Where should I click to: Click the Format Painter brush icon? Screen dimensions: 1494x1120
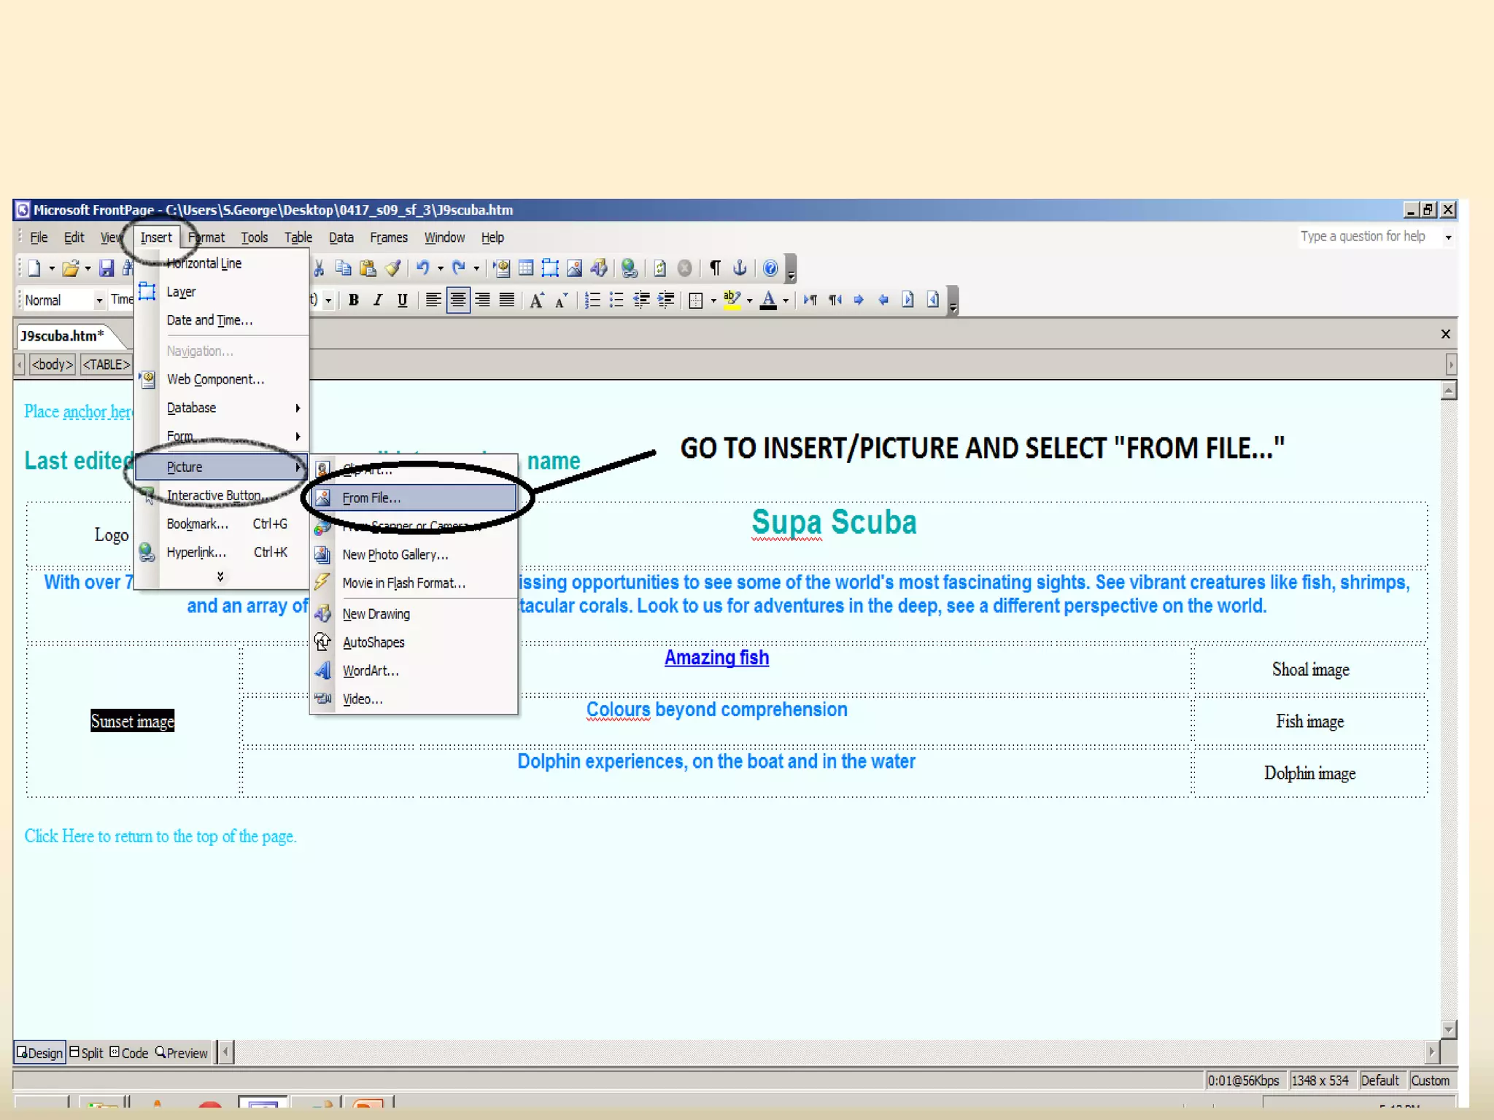click(392, 268)
